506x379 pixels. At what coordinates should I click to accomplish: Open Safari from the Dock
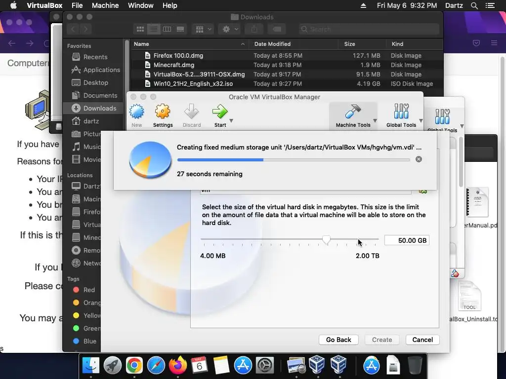[x=156, y=365]
